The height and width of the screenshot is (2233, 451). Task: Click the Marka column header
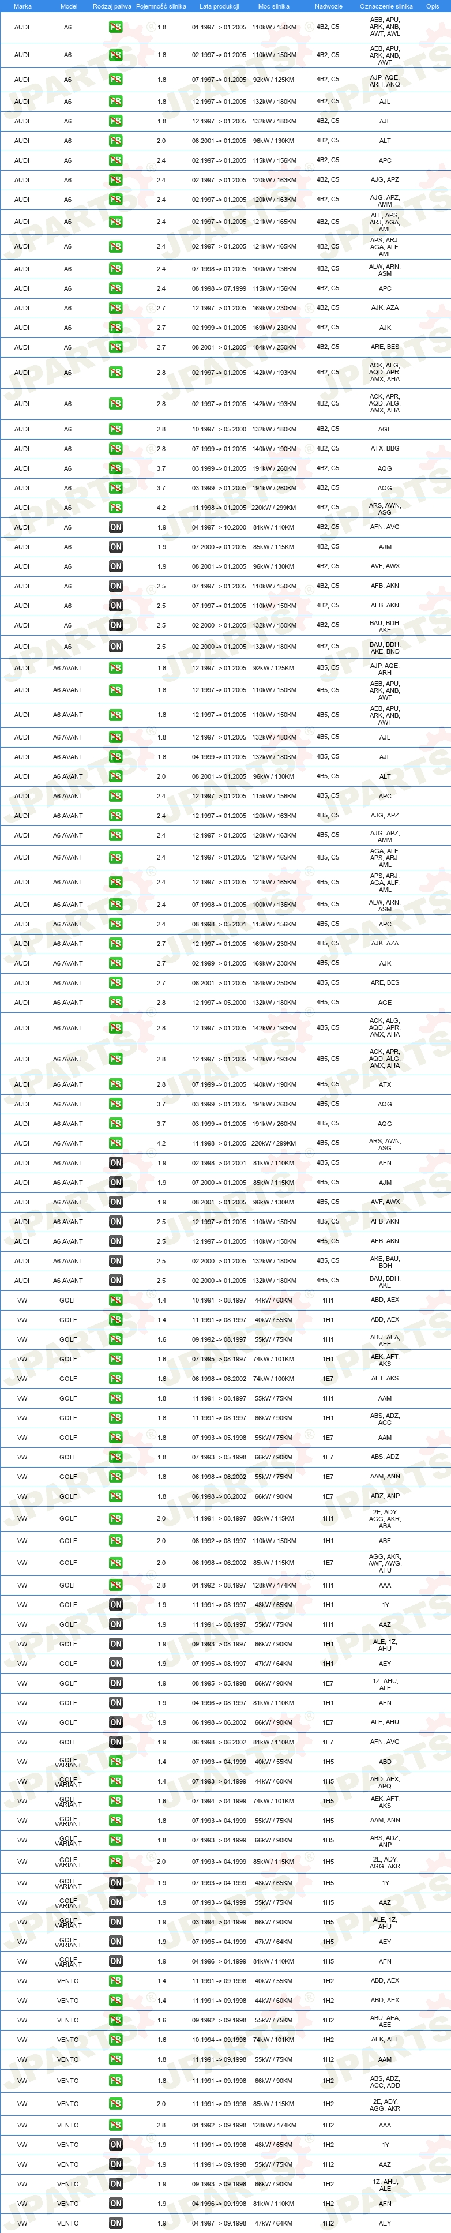click(x=22, y=6)
